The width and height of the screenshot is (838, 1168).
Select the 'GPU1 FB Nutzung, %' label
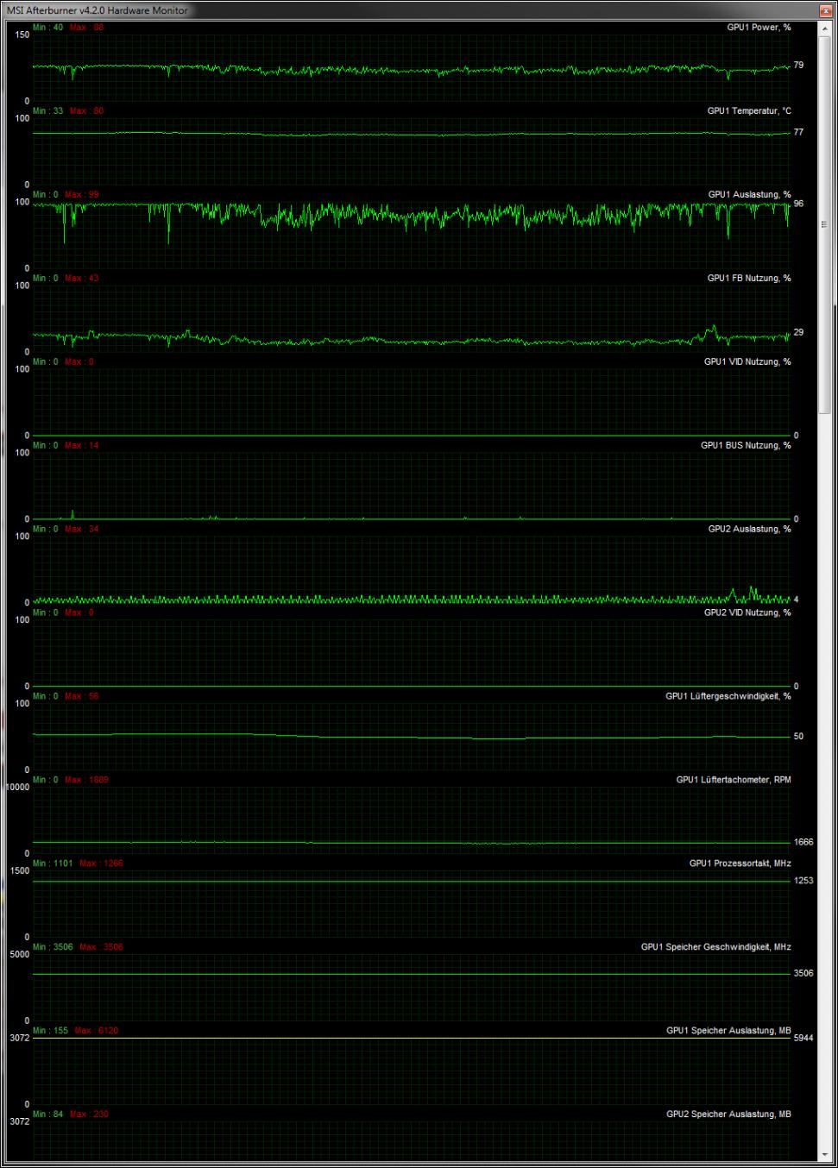point(749,279)
